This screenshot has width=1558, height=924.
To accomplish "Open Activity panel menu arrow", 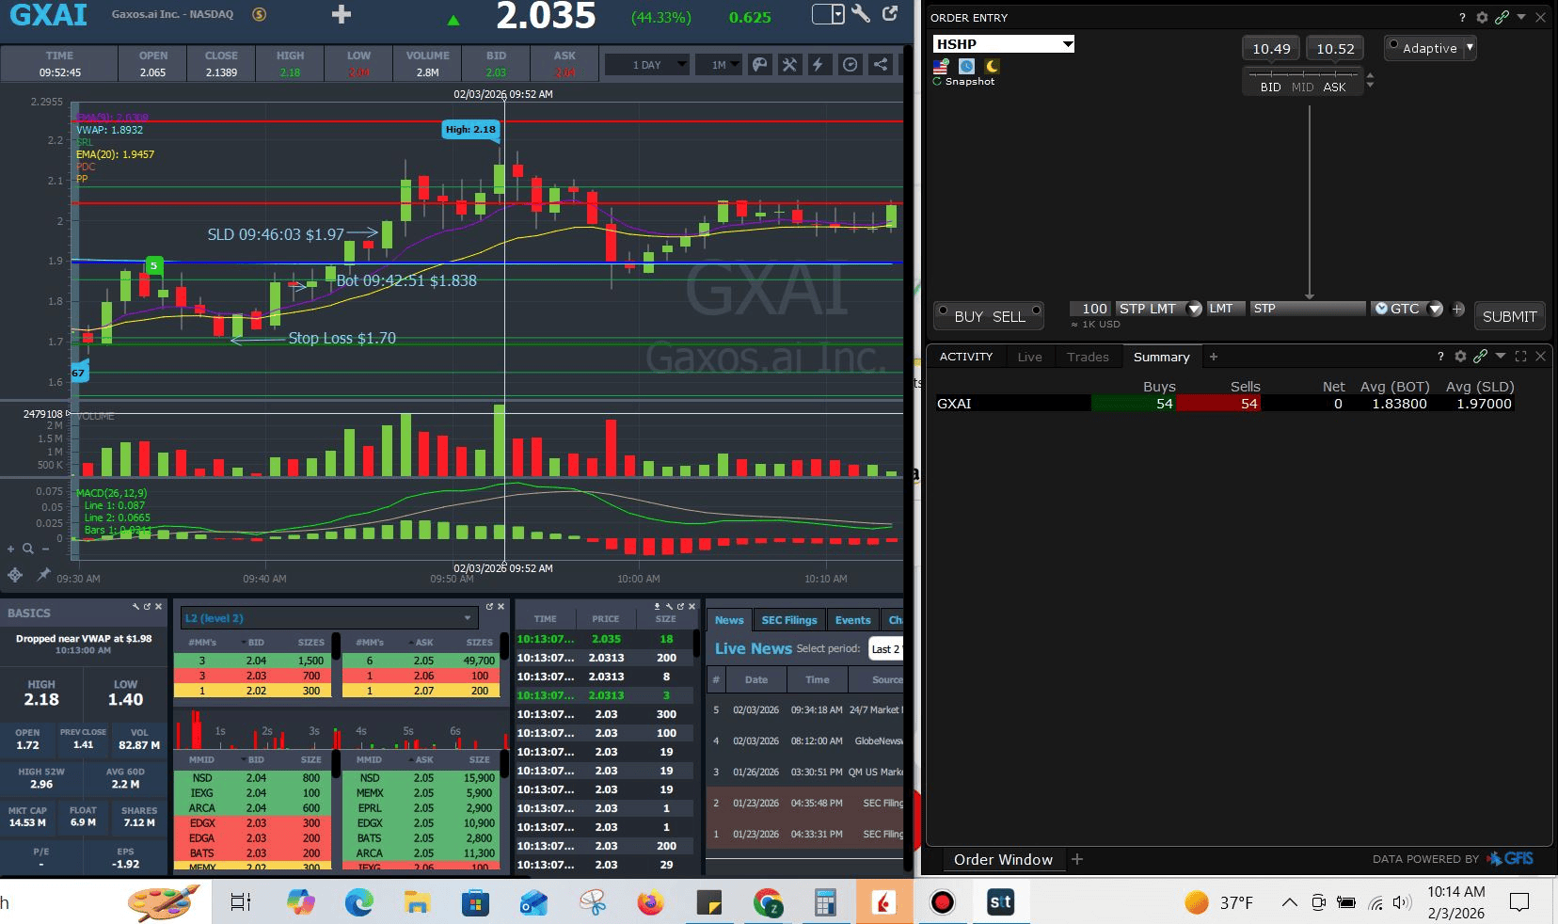I will [1501, 357].
